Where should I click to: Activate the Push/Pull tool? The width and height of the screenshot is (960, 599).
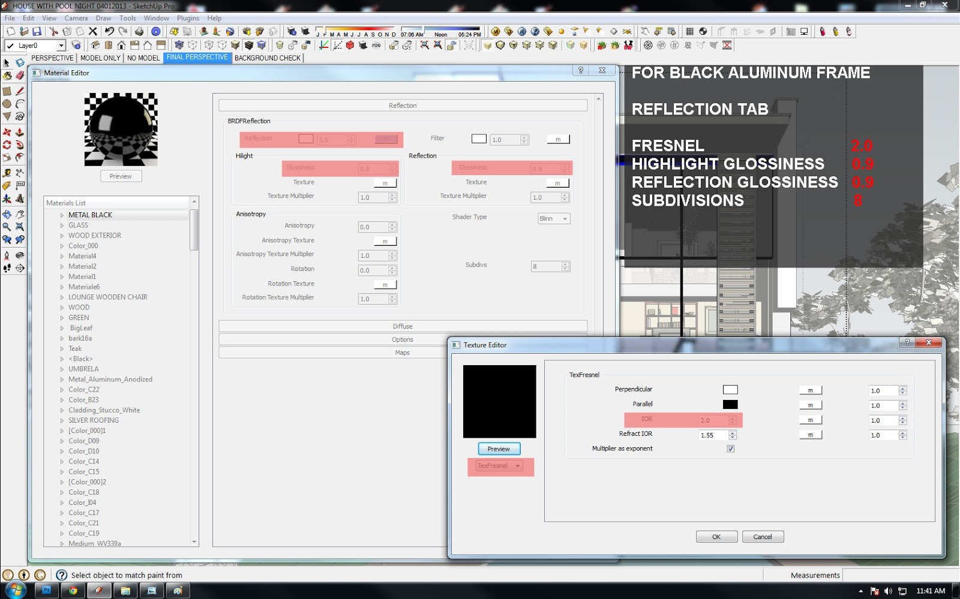tap(20, 132)
